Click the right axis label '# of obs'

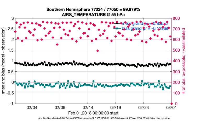pos(184,61)
